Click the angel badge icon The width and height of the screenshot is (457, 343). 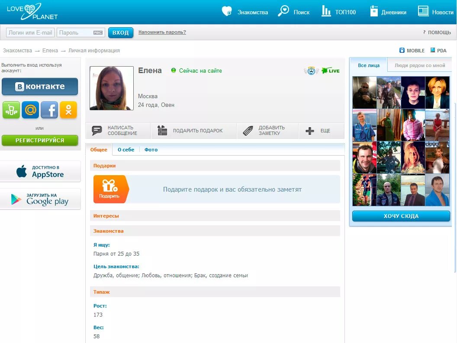311,71
